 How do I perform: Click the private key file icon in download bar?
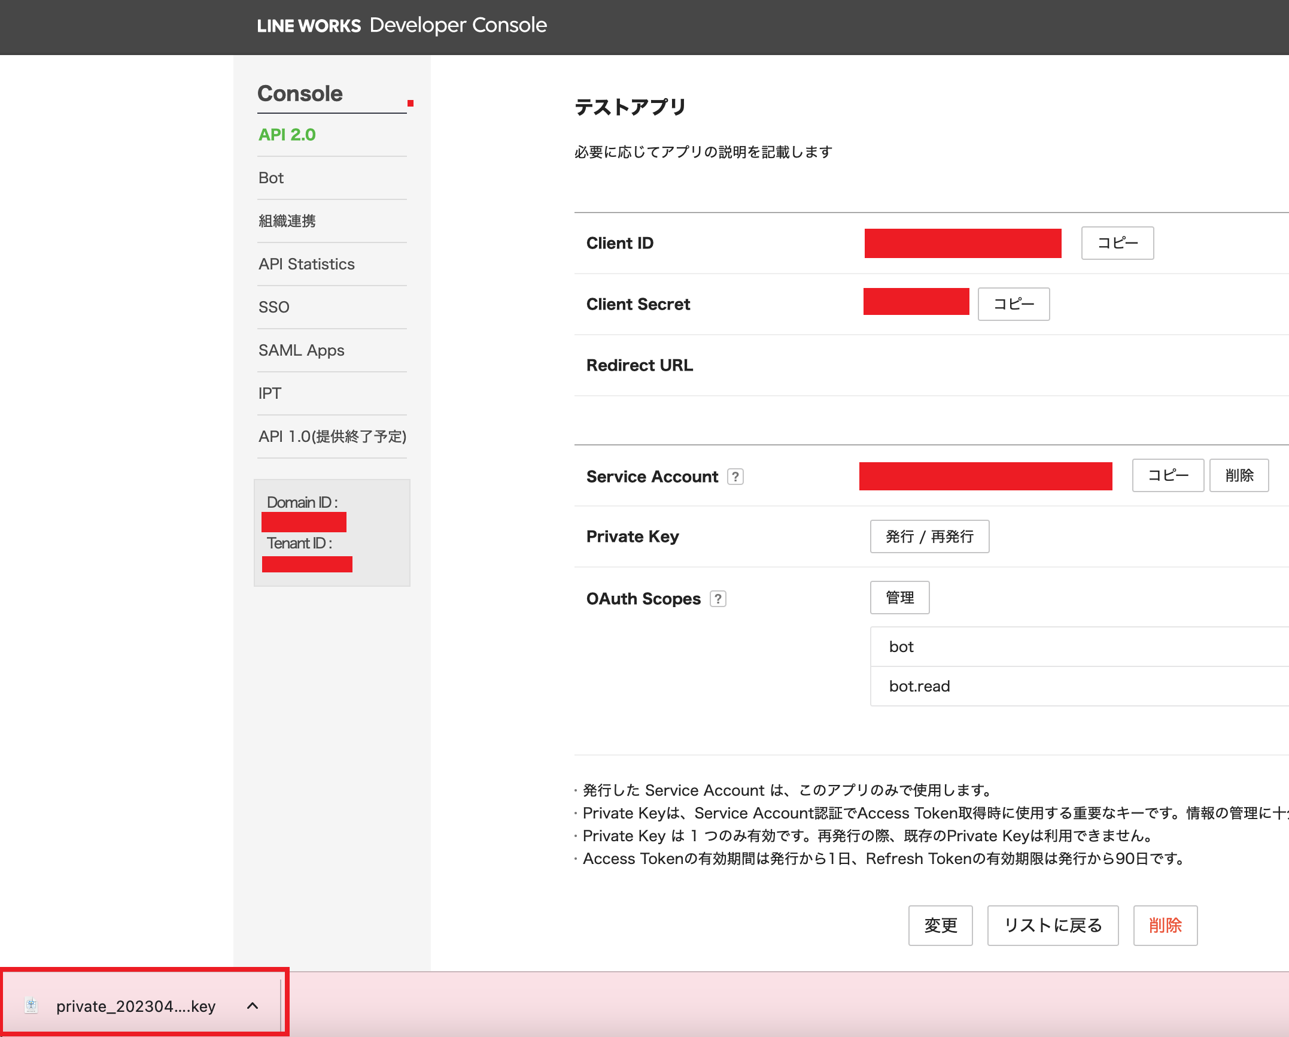(x=31, y=1006)
